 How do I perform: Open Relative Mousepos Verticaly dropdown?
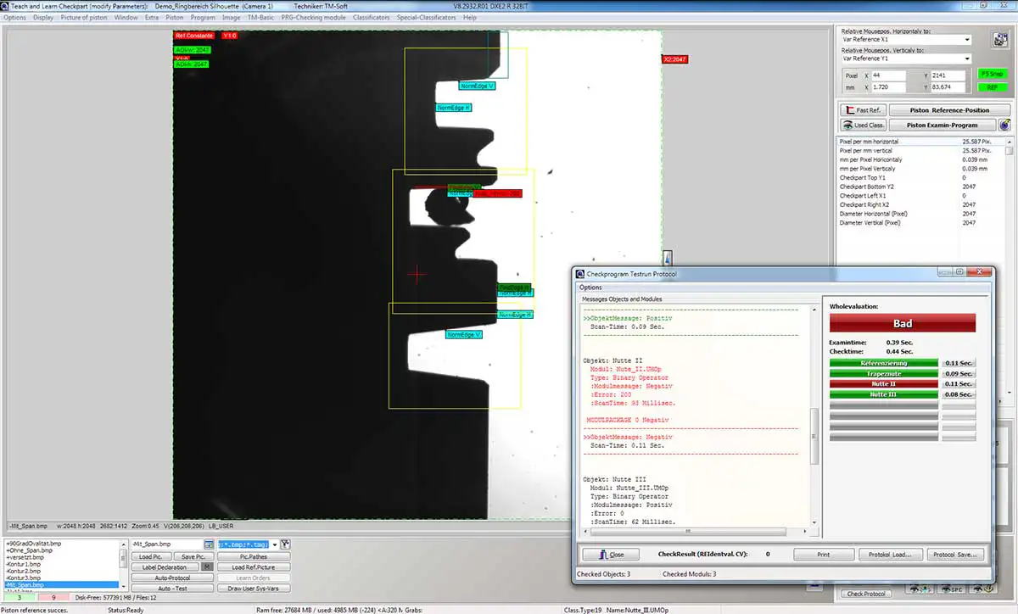pos(906,59)
